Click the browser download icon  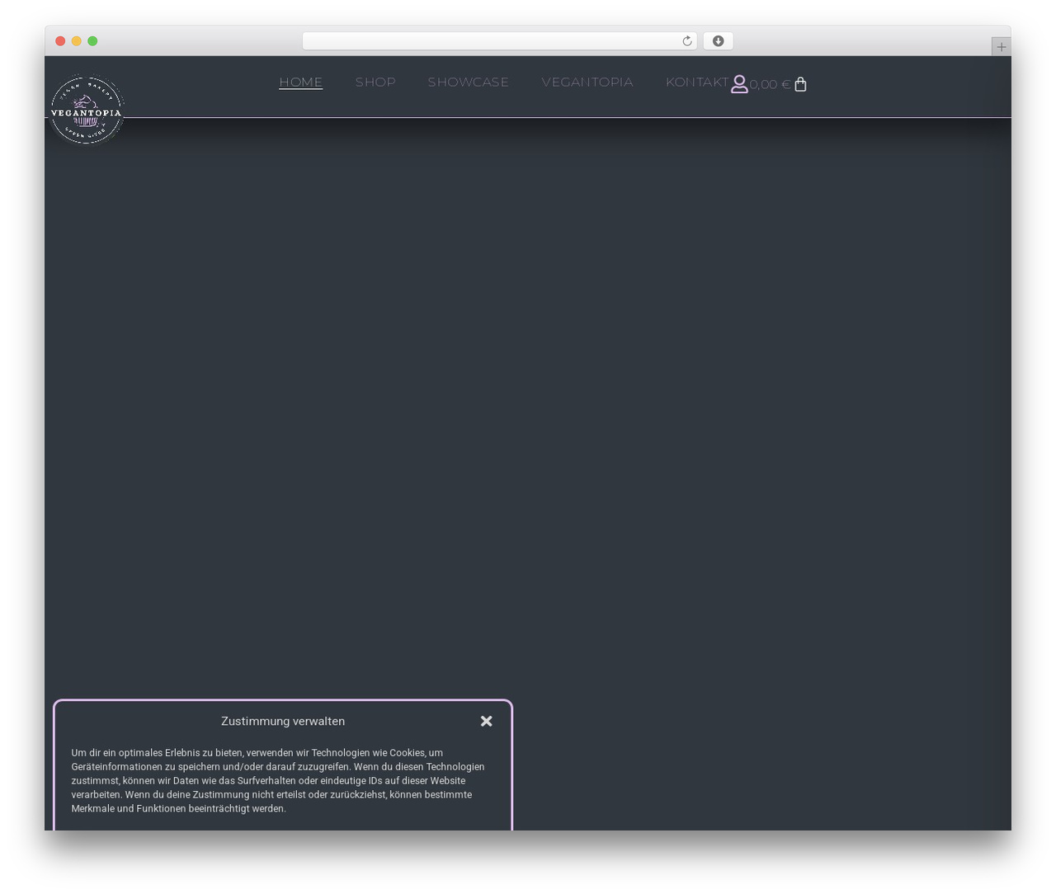coord(718,41)
